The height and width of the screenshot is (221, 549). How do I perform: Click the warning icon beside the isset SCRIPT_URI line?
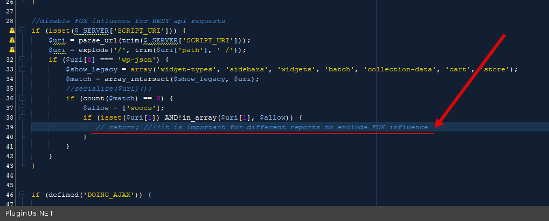(x=11, y=31)
